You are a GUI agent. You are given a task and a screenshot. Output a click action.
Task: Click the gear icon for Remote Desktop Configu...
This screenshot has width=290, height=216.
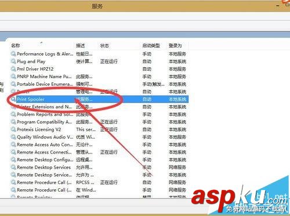[13, 160]
